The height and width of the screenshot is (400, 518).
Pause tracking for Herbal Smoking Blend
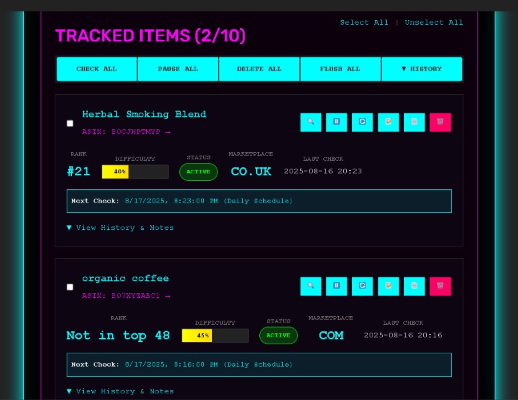click(x=336, y=122)
